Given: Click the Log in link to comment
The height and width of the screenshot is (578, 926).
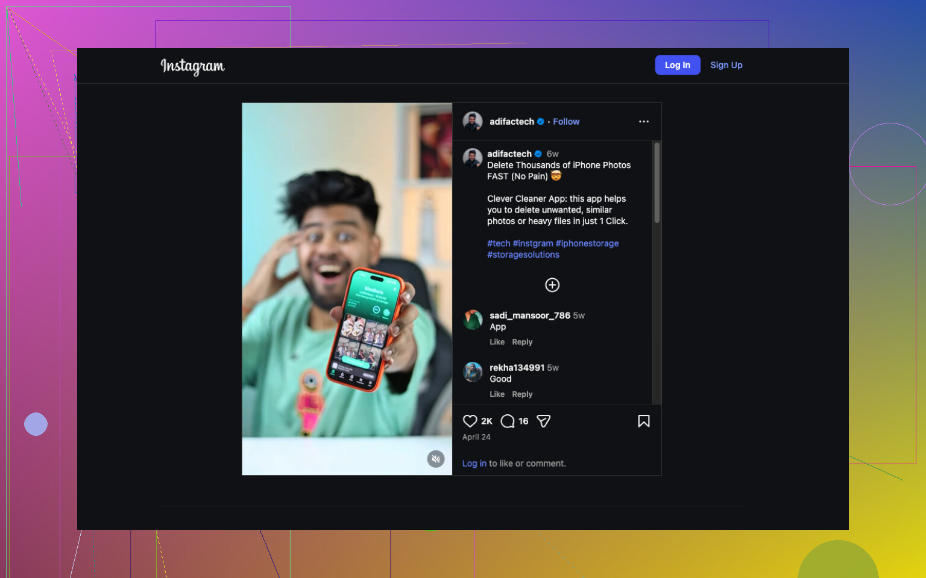Looking at the screenshot, I should pyautogui.click(x=474, y=464).
